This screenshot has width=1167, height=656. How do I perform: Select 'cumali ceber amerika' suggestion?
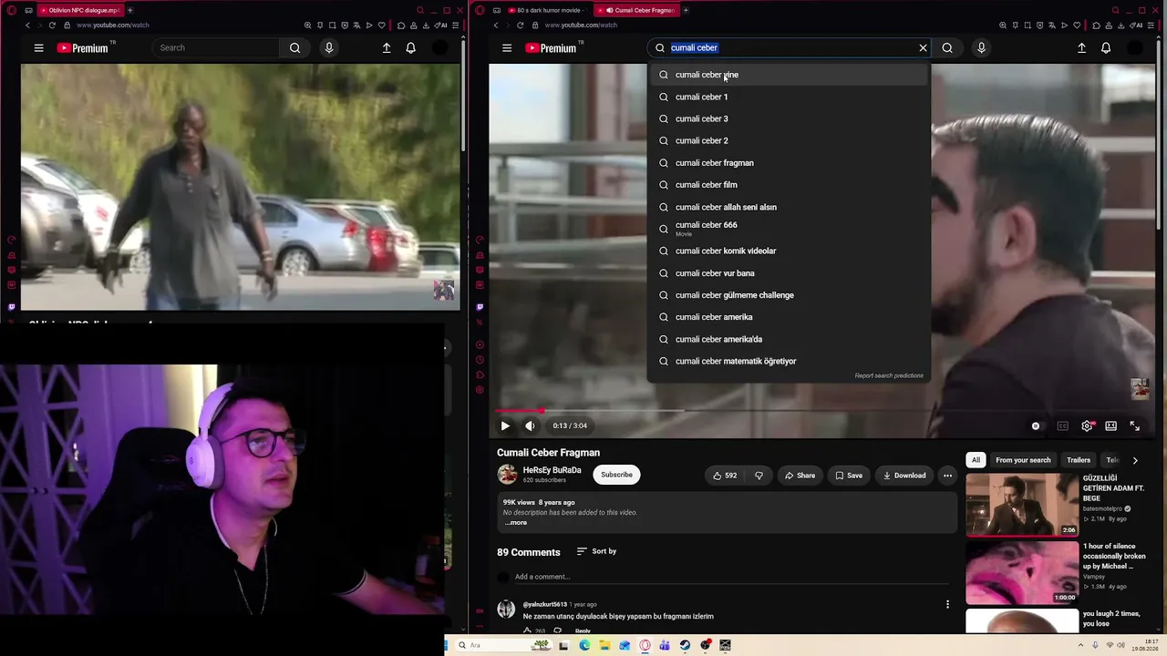point(789,317)
